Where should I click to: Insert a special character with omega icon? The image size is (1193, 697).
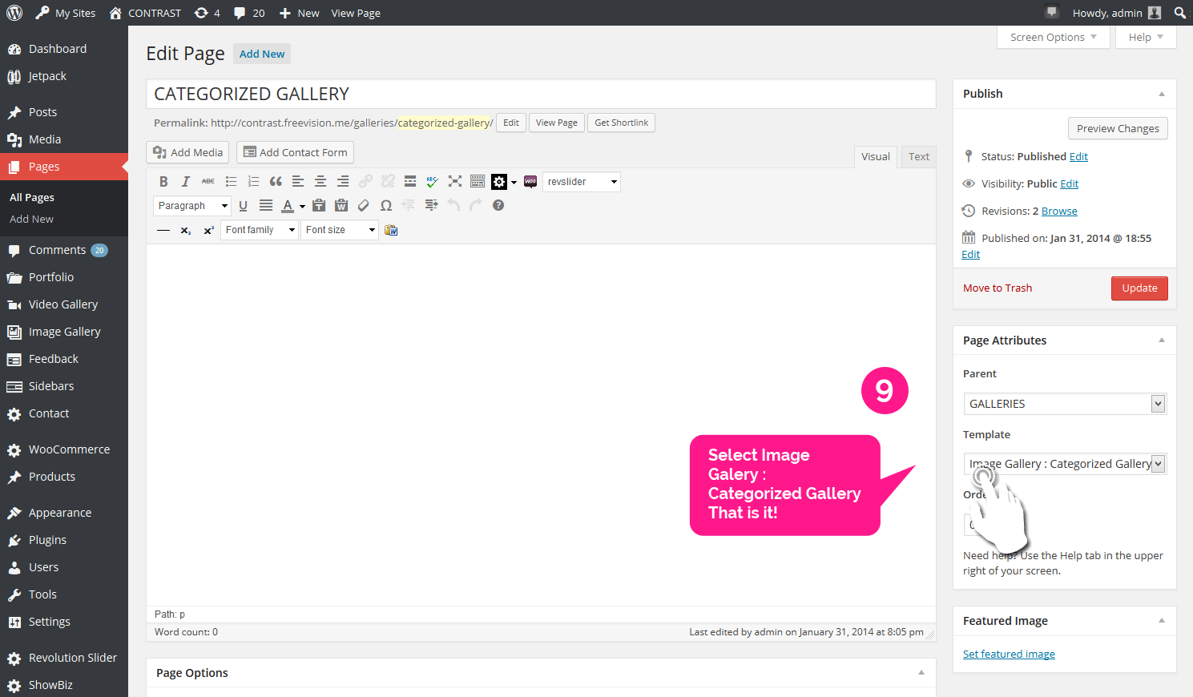[386, 206]
